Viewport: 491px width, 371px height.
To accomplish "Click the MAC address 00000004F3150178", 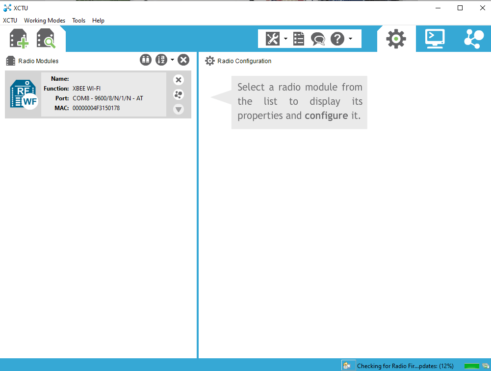I will click(x=96, y=108).
